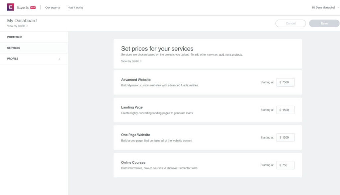The width and height of the screenshot is (340, 195).
Task: Click the Elementor logo icon
Action: pos(11,7)
